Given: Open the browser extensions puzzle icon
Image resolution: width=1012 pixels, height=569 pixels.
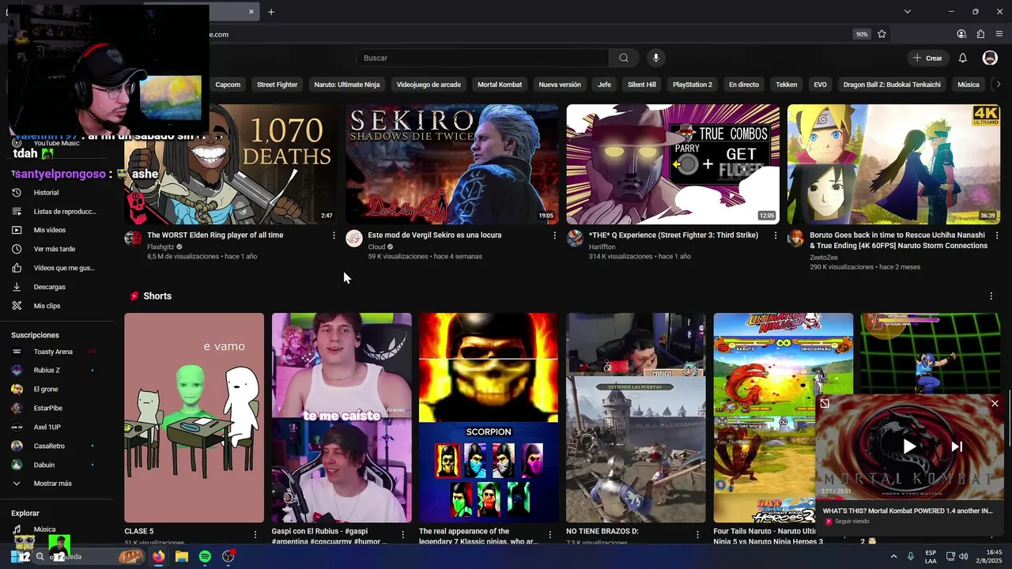Looking at the screenshot, I should (980, 34).
